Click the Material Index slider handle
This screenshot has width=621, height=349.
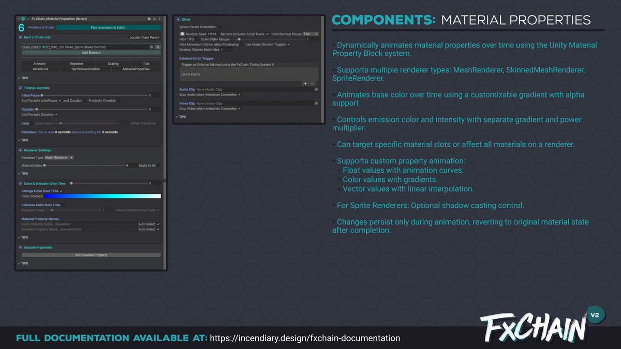(45, 165)
